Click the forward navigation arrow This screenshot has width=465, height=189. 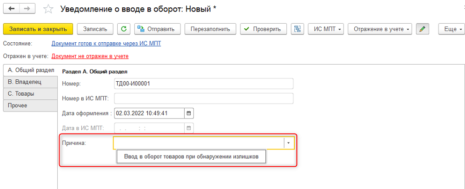[27, 8]
